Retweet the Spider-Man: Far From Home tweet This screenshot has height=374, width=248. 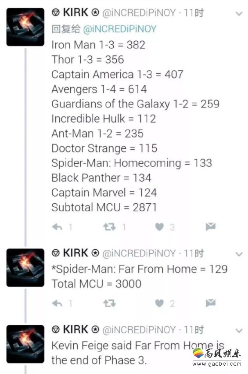[109, 303]
